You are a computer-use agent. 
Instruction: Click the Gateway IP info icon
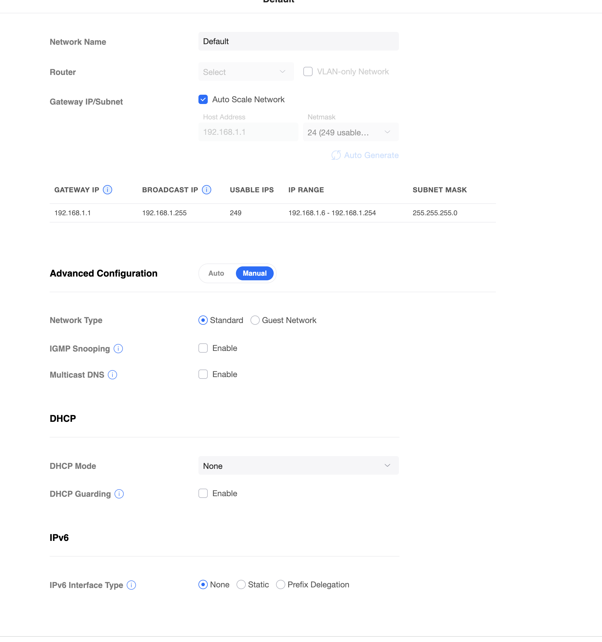tap(107, 190)
